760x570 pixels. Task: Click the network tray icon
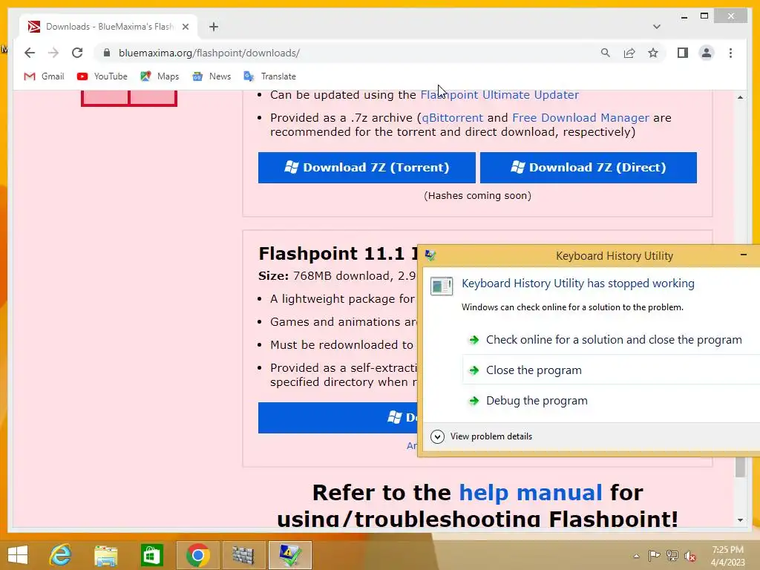click(672, 555)
